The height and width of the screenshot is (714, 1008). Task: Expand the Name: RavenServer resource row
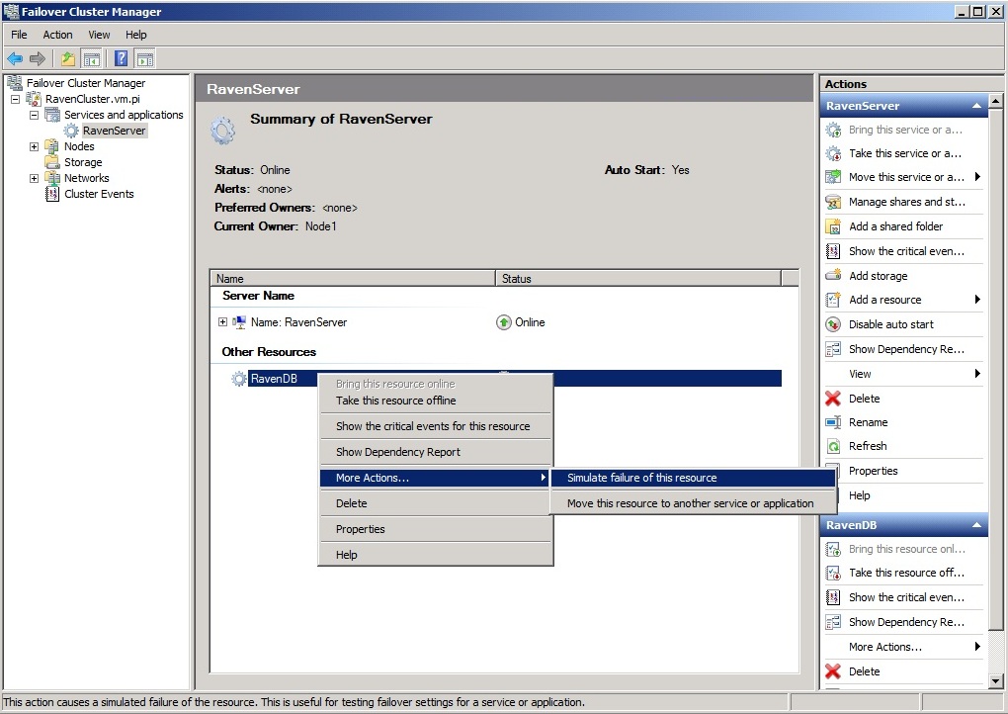(x=222, y=321)
